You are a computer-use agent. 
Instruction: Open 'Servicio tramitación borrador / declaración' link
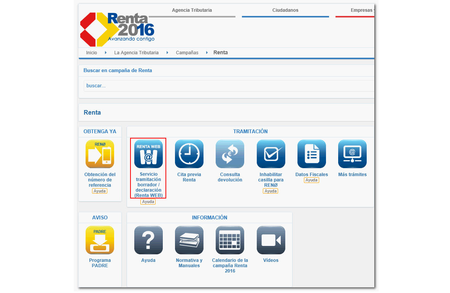pyautogui.click(x=148, y=185)
